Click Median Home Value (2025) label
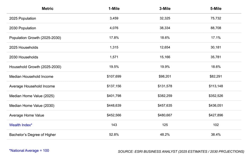Image resolution: width=248 pixels, height=155 pixels. (x=32, y=96)
